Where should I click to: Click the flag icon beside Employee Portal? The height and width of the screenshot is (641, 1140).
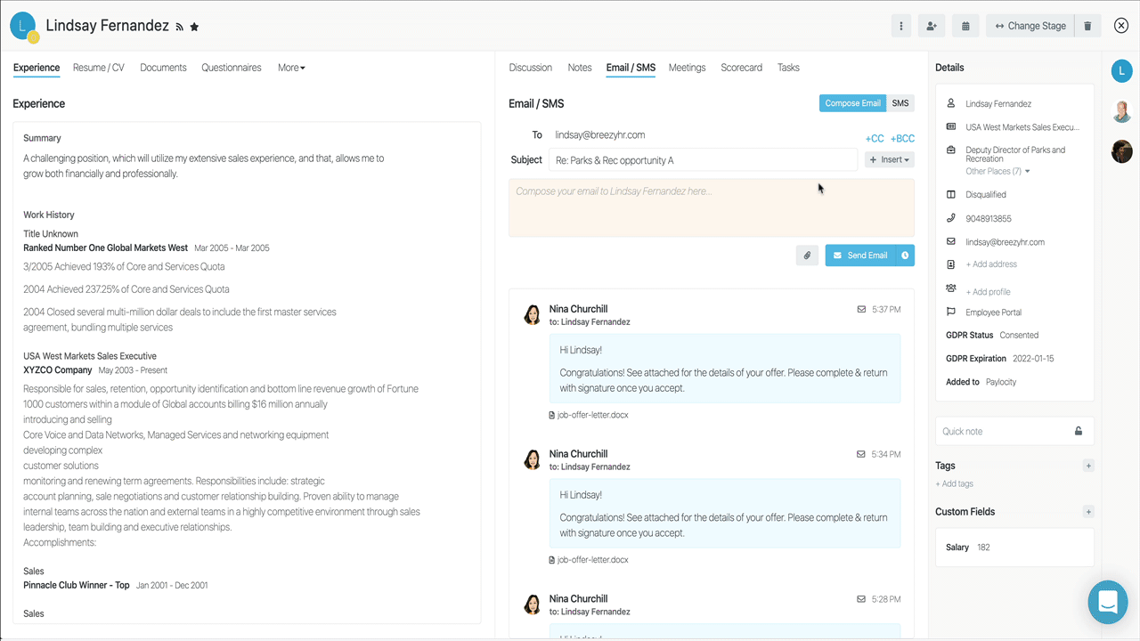pos(951,312)
